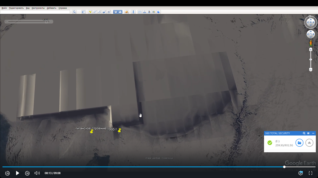
Task: Click the hand in the move joystick
Action: (311, 34)
